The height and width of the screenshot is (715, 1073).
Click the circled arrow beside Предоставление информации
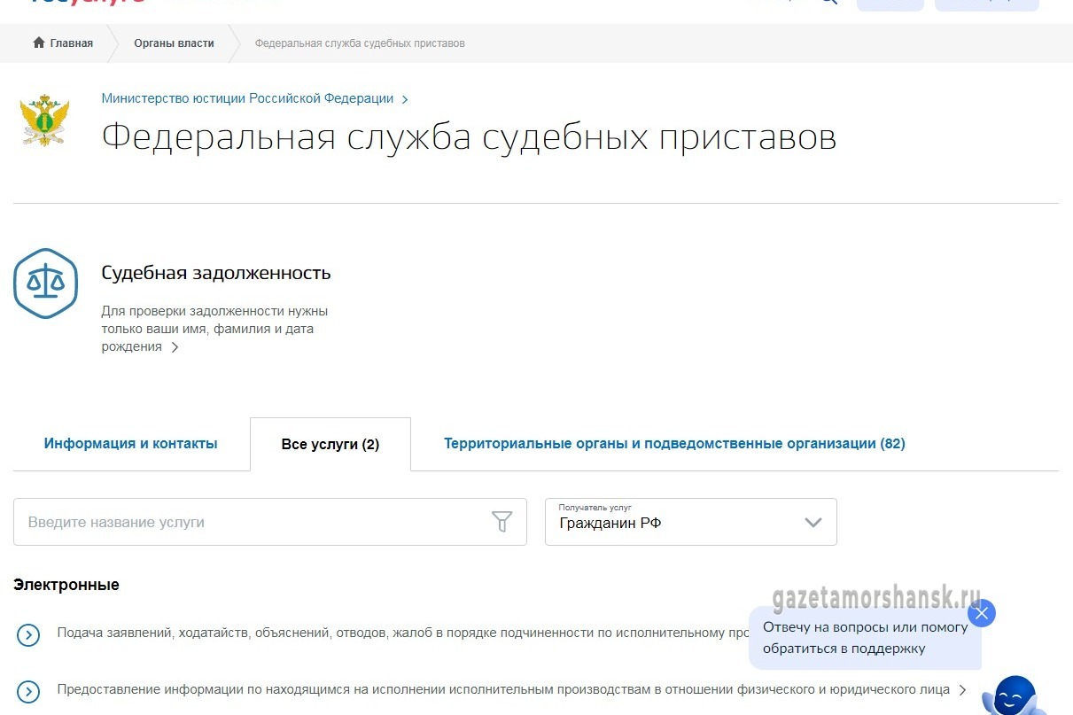pyautogui.click(x=28, y=692)
